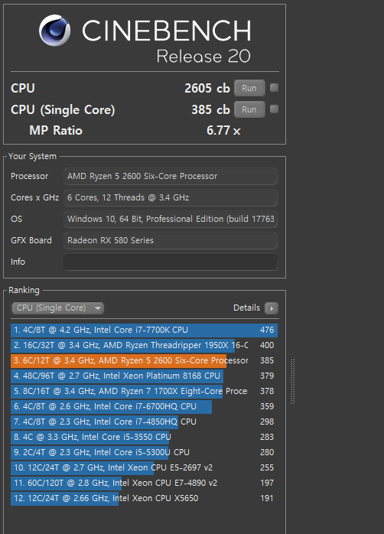The height and width of the screenshot is (534, 384).
Task: Select ranking row Intel Core i5-5300U
Action: coord(144,452)
